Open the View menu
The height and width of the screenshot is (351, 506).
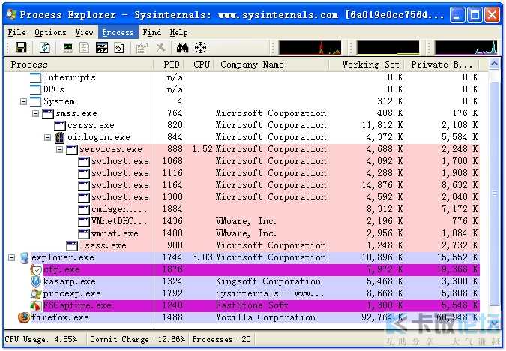pyautogui.click(x=84, y=32)
